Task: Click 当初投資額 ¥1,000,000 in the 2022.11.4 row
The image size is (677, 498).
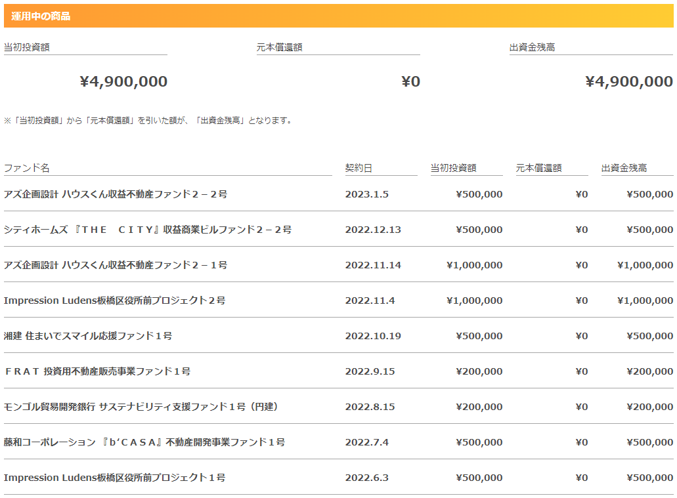Action: point(475,301)
